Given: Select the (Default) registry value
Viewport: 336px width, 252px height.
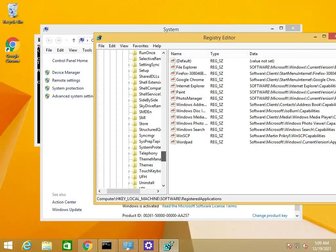Looking at the screenshot, I should coord(184,61).
